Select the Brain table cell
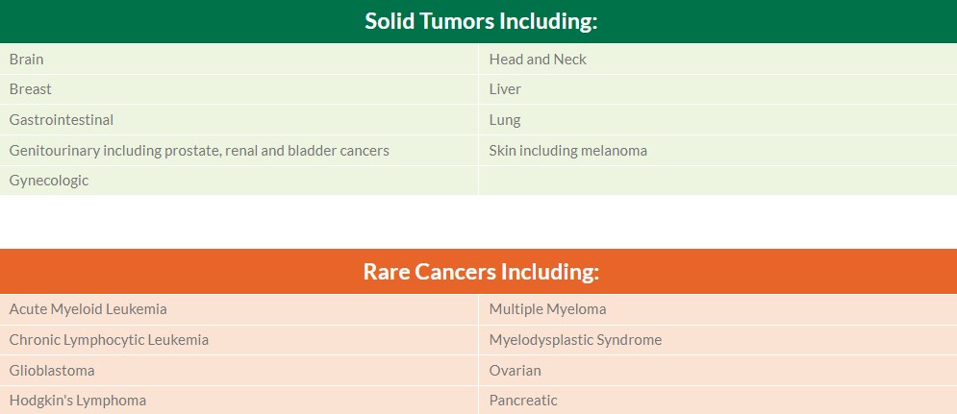Screen dimensions: 957x414 27,60
